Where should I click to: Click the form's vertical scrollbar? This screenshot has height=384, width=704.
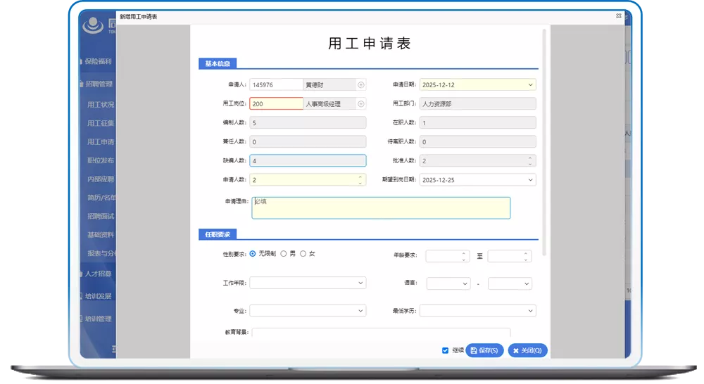544,143
